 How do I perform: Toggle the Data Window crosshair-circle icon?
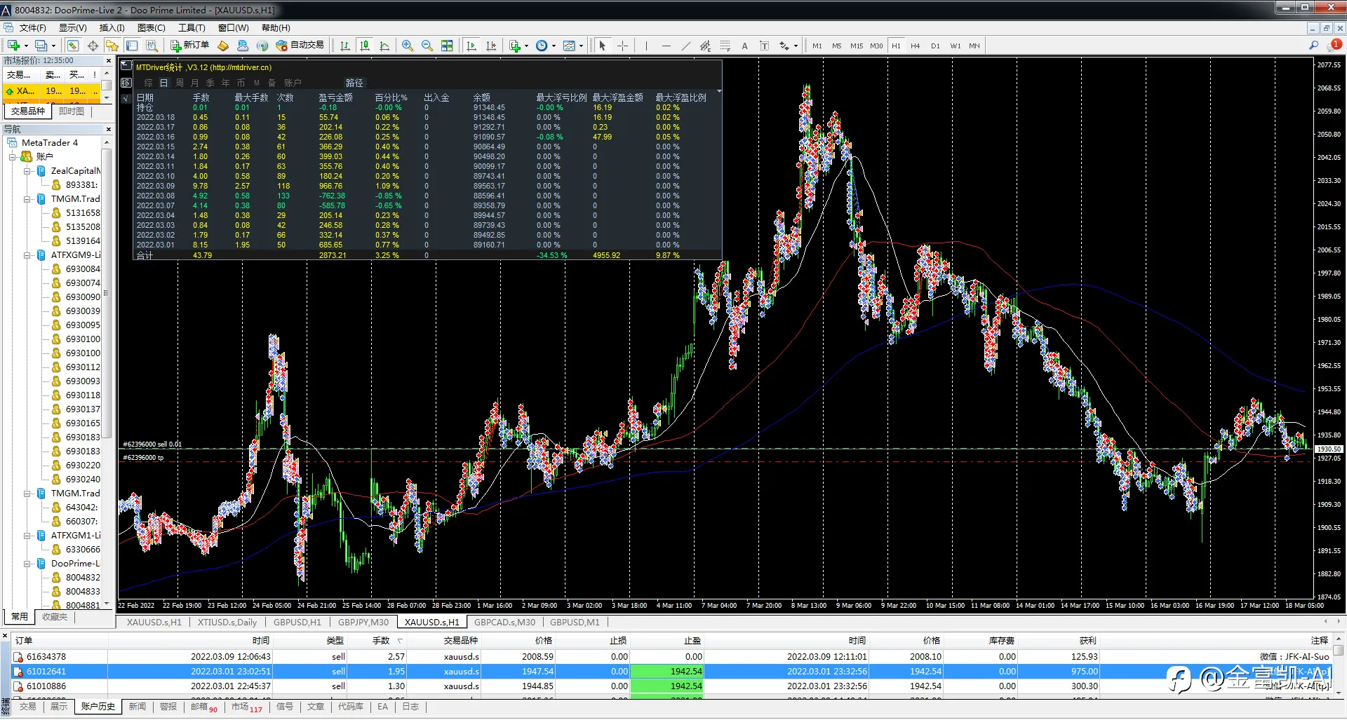[93, 46]
